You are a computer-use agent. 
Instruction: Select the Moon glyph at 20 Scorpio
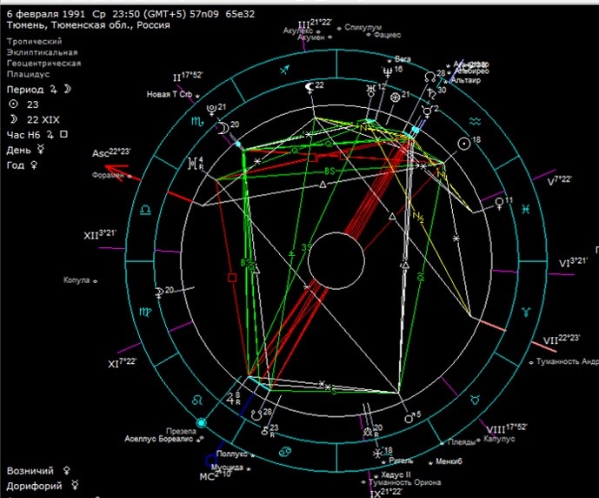coord(223,127)
